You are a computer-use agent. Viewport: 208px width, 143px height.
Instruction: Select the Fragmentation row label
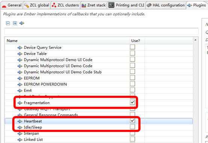pos(37,103)
